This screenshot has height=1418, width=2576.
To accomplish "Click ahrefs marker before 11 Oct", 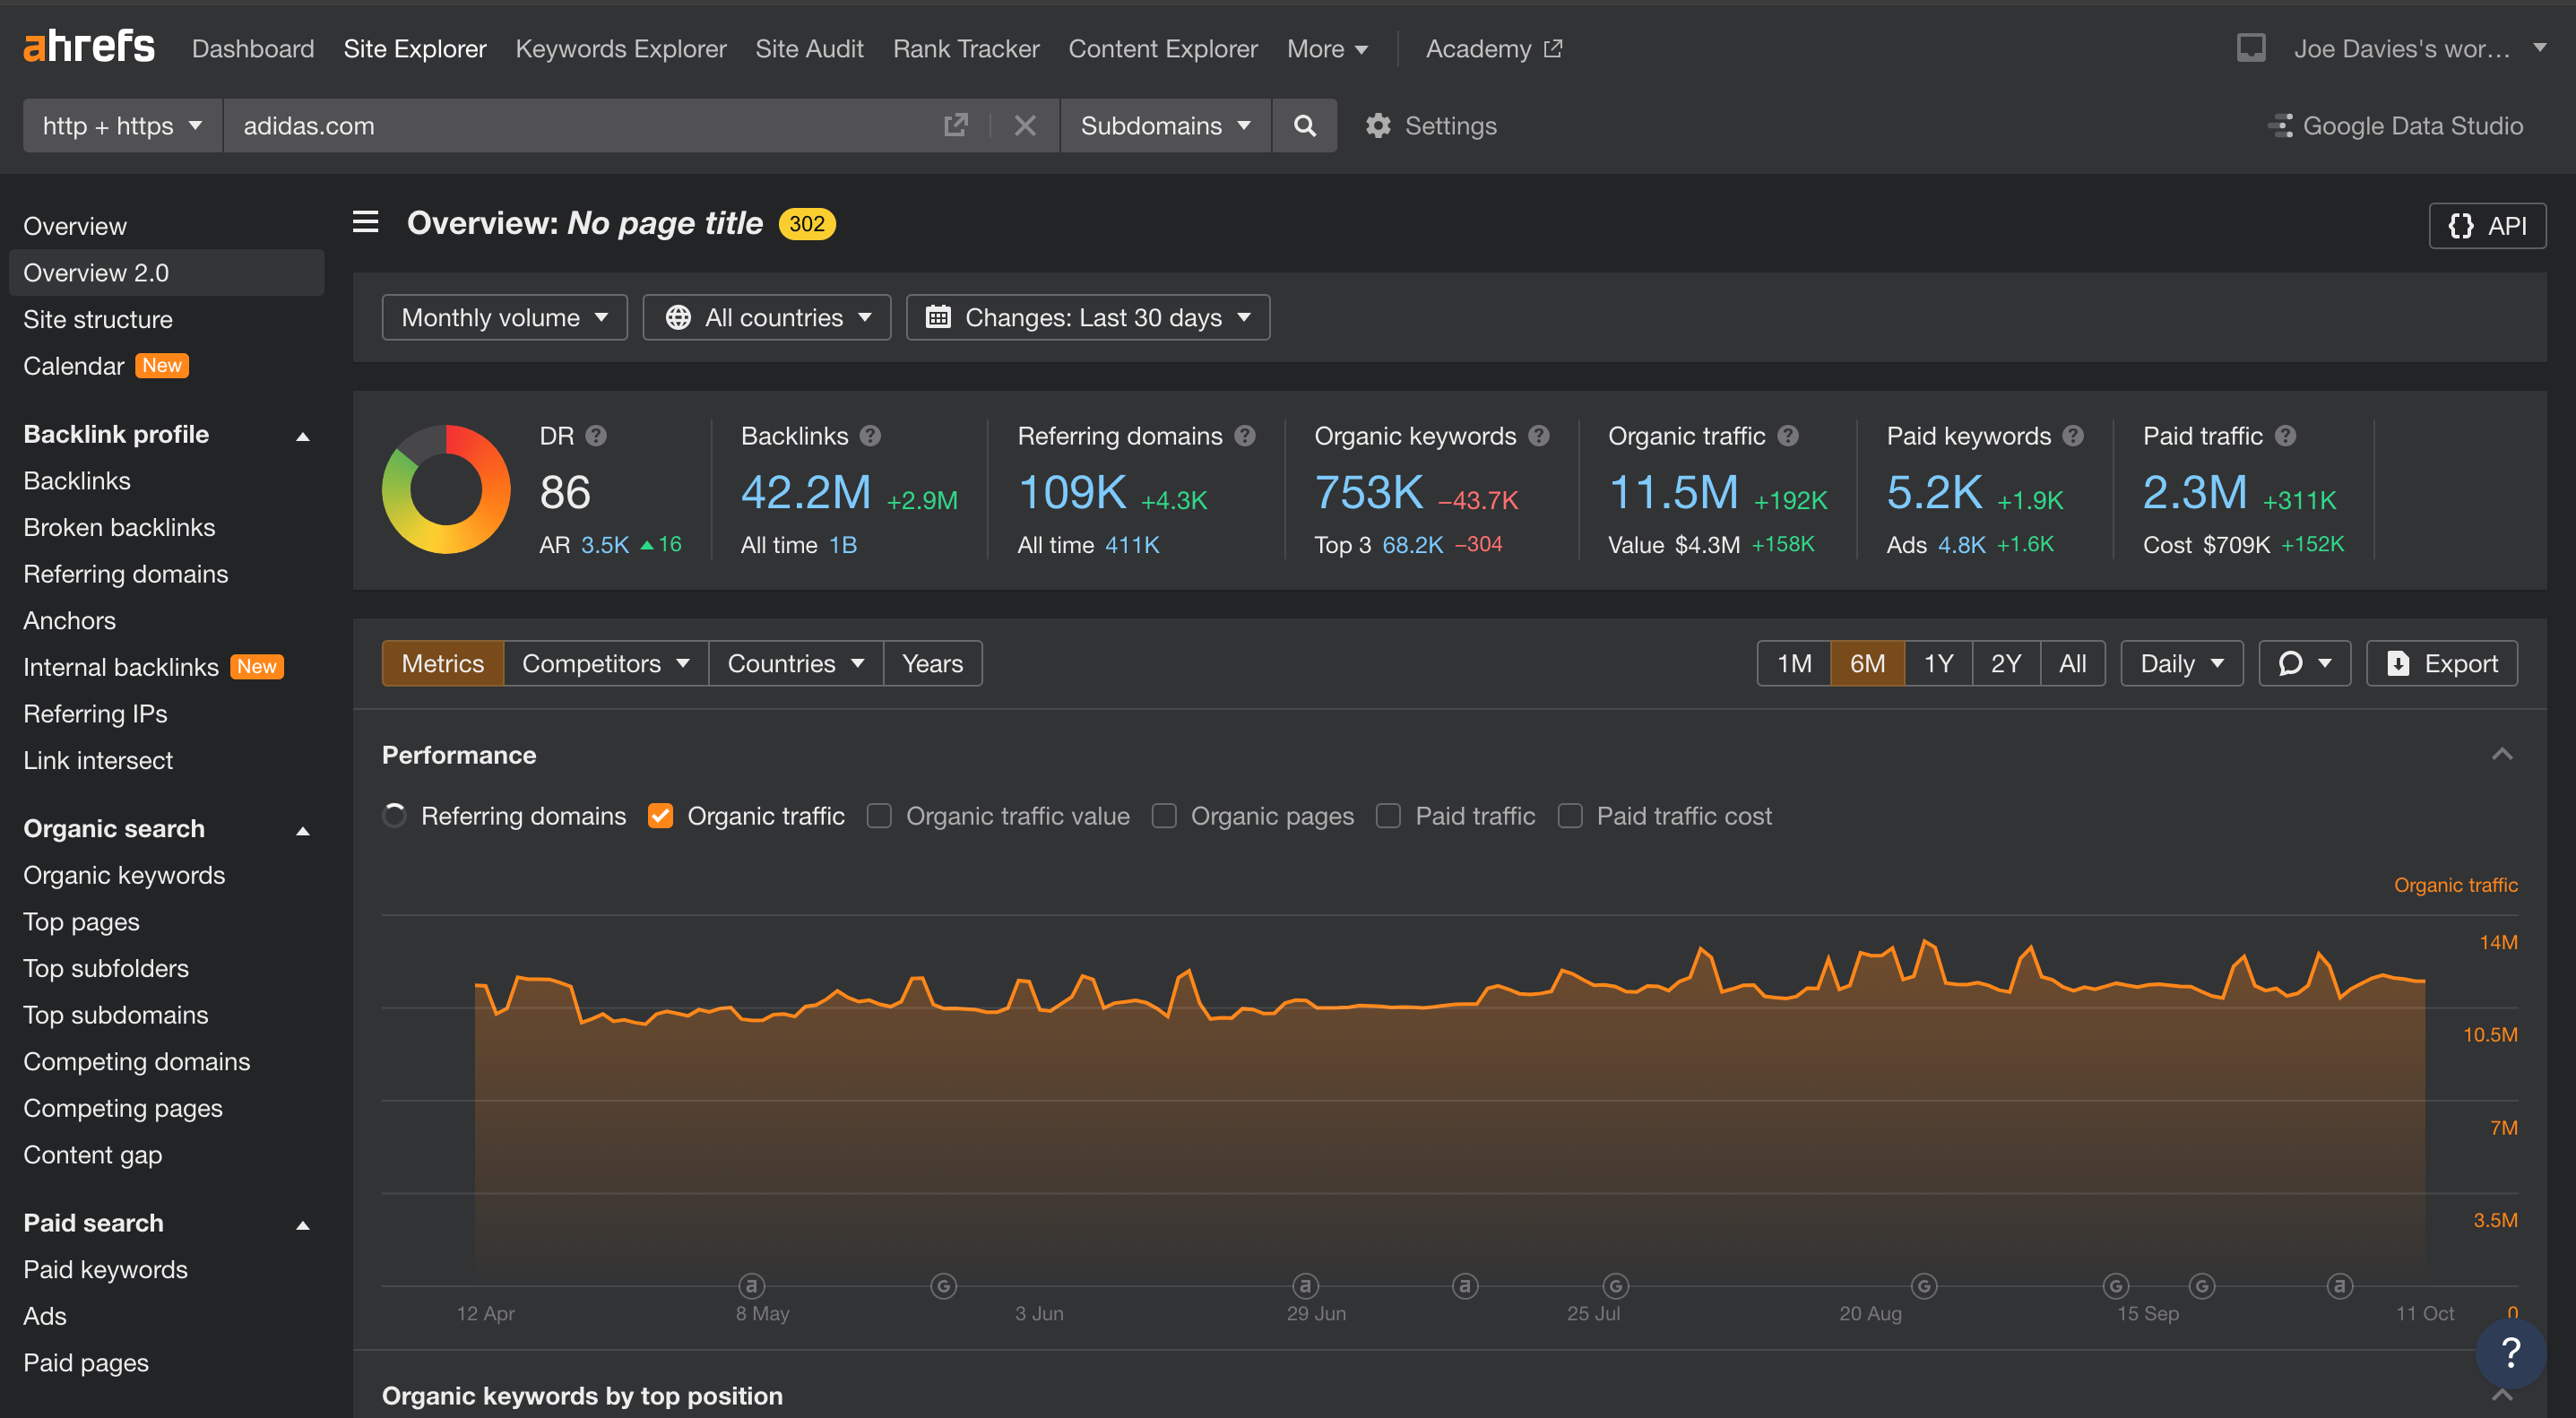I will tap(2339, 1285).
